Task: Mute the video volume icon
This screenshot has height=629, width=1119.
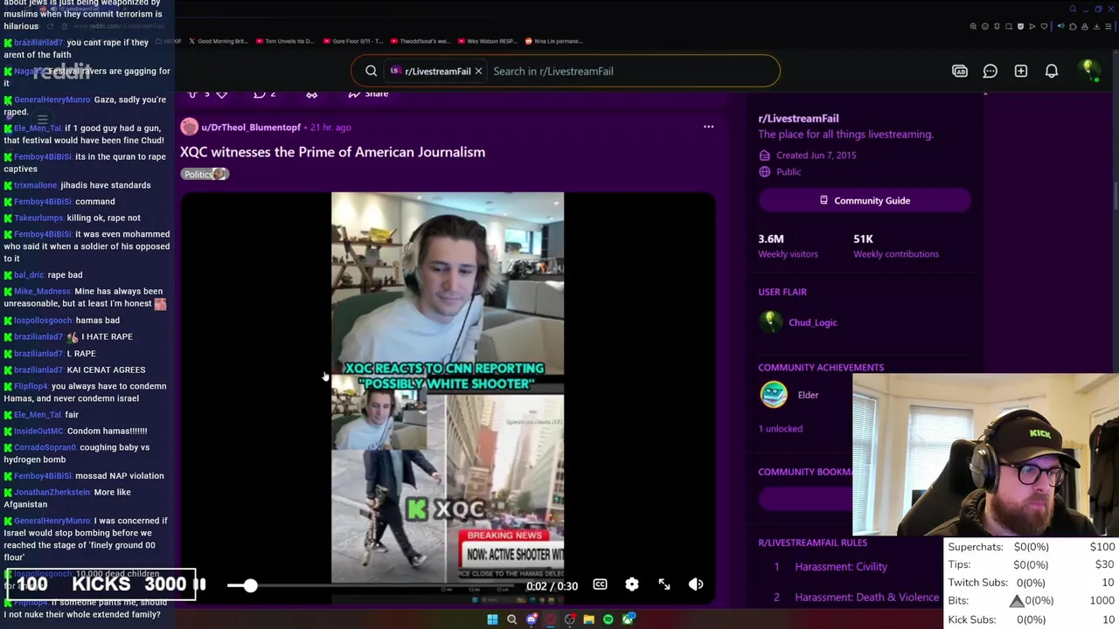Action: (696, 584)
